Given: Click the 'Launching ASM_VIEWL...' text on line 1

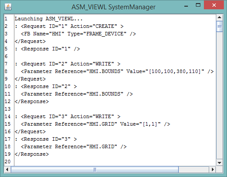Looking at the screenshot, I should [48, 19].
